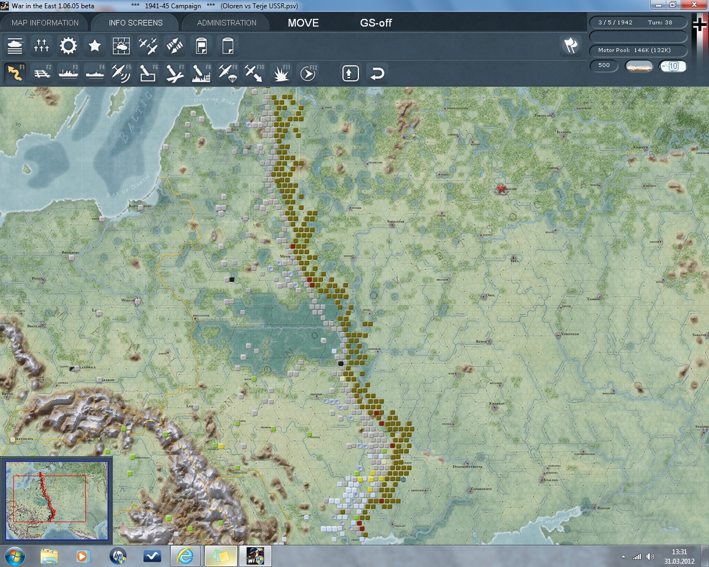Click the Motor Pool 146K display

coord(638,50)
